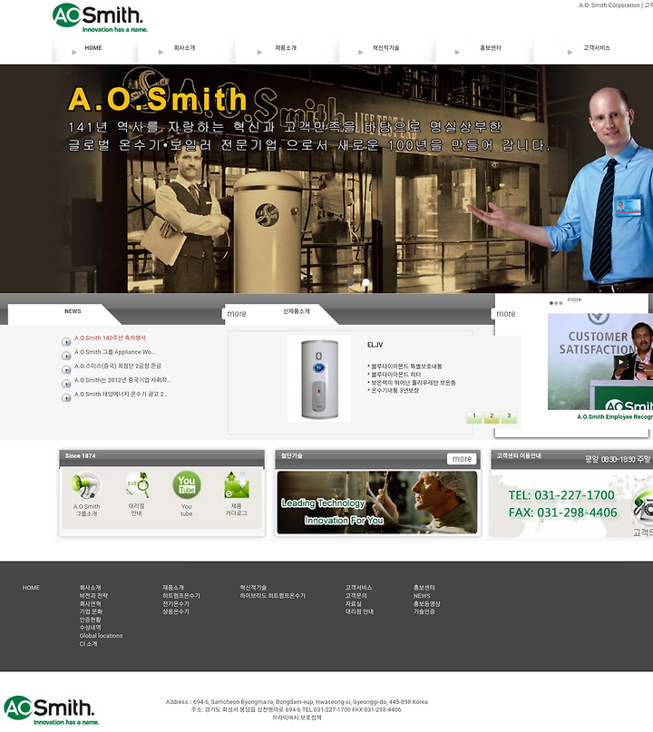Click the A.O.Smith Employee Recognition caption
This screenshot has height=732, width=653.
pyautogui.click(x=615, y=417)
